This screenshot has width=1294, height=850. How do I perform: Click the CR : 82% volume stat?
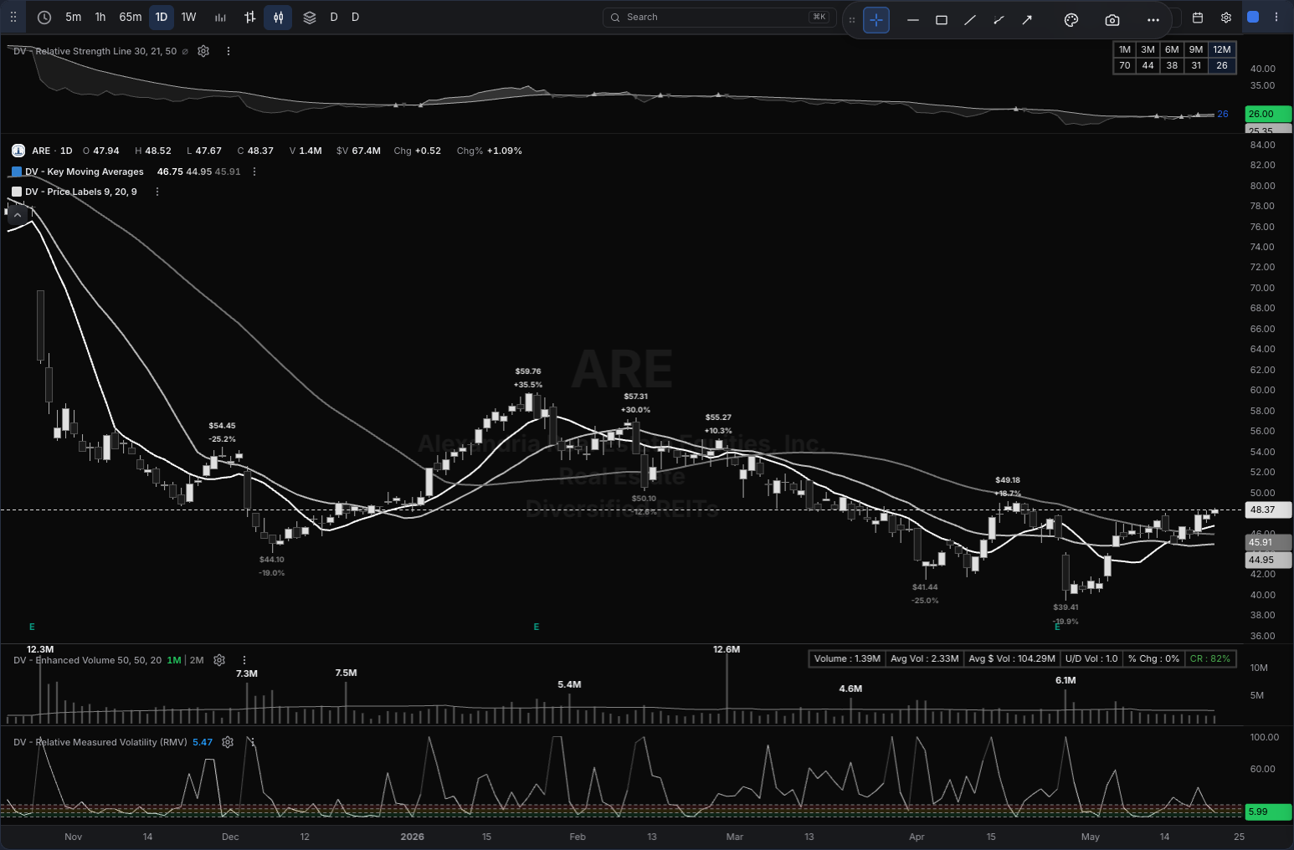1210,658
